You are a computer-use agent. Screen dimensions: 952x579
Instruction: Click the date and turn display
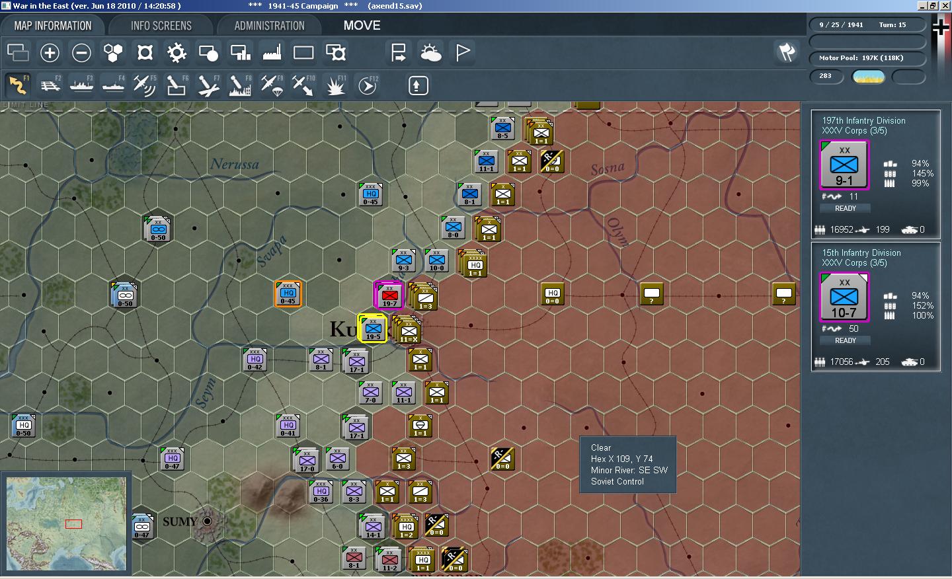click(x=867, y=25)
